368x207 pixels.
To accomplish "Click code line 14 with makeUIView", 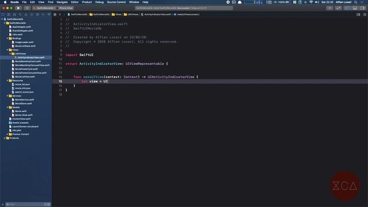I will [x=136, y=76].
